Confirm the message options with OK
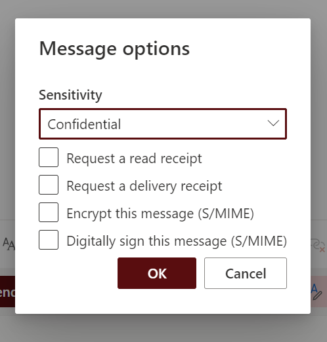Screen dimensions: 327x342 point(157,273)
